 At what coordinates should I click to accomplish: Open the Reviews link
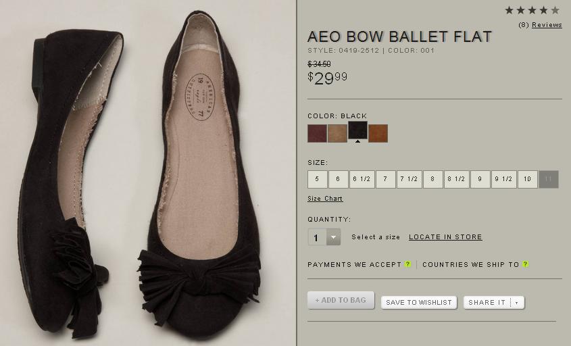[x=547, y=25]
